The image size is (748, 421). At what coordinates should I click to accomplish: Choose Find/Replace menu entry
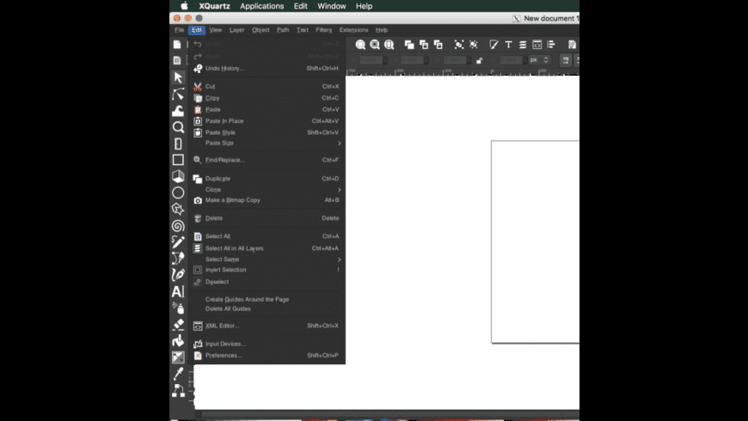coord(267,160)
